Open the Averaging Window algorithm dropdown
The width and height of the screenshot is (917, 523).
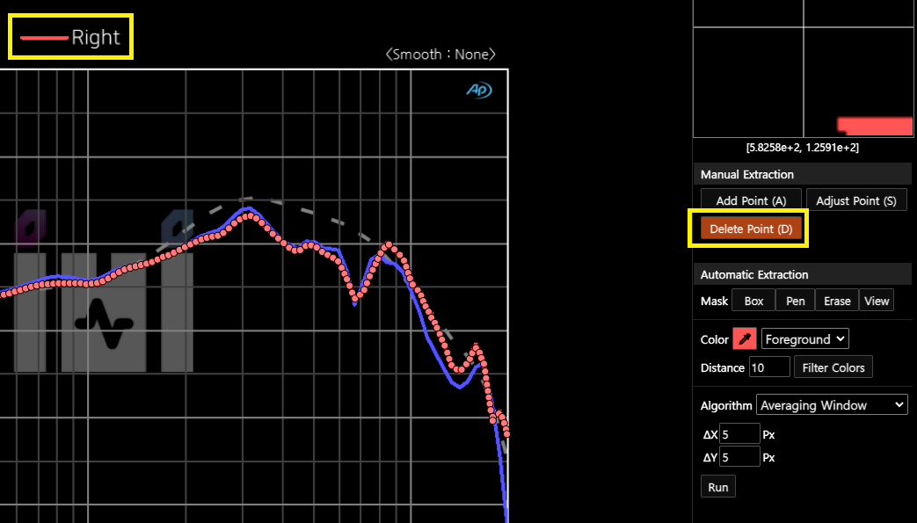coord(833,405)
